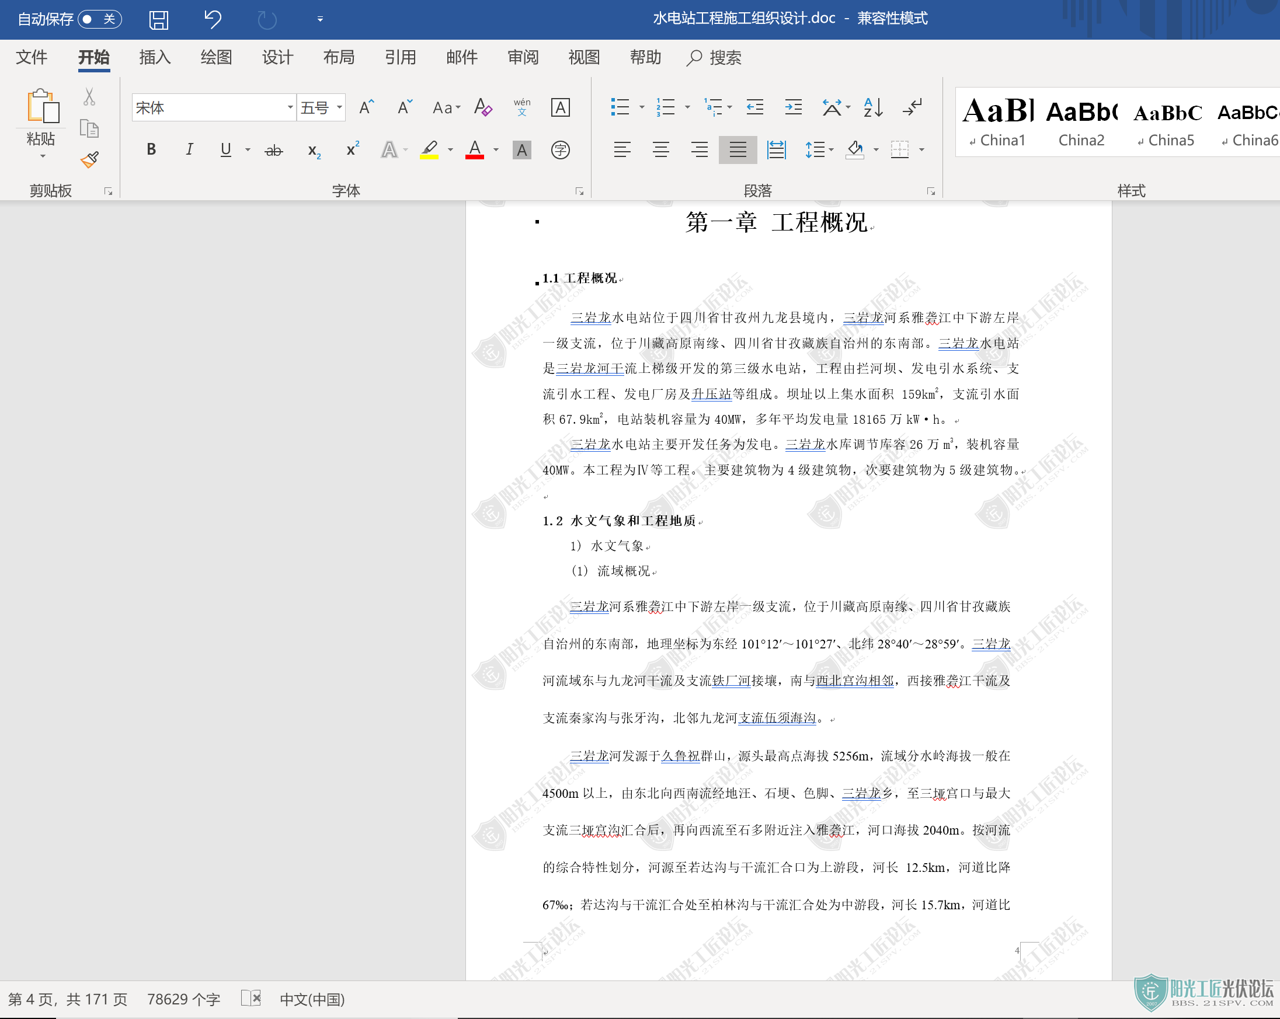Open the phonetic guide (wén) tool
1280x1019 pixels.
(522, 107)
